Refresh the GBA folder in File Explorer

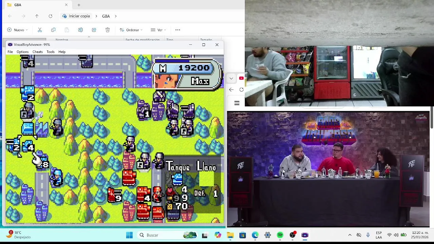click(x=50, y=16)
